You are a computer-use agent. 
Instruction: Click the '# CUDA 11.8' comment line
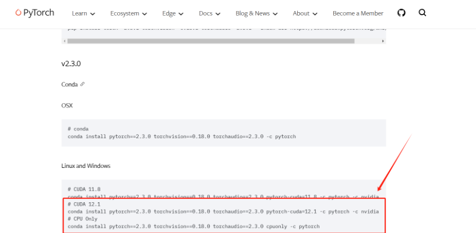(x=84, y=189)
